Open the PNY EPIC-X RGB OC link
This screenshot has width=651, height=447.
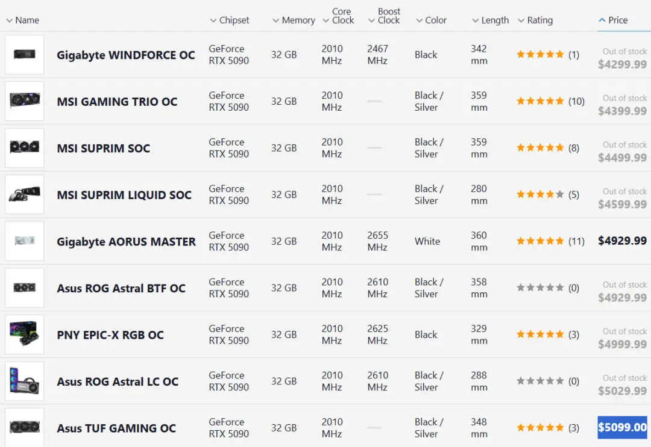point(110,334)
